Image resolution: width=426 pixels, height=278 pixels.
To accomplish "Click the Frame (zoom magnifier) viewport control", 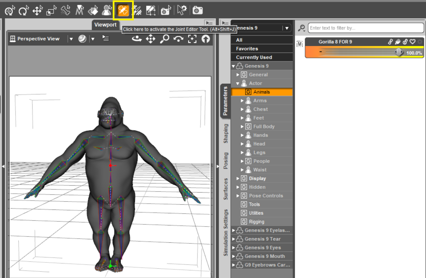I will 164,39.
